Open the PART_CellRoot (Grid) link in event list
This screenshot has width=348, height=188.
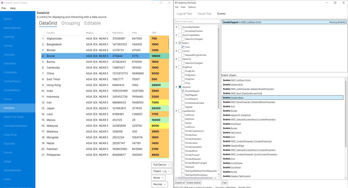pyautogui.click(x=251, y=22)
